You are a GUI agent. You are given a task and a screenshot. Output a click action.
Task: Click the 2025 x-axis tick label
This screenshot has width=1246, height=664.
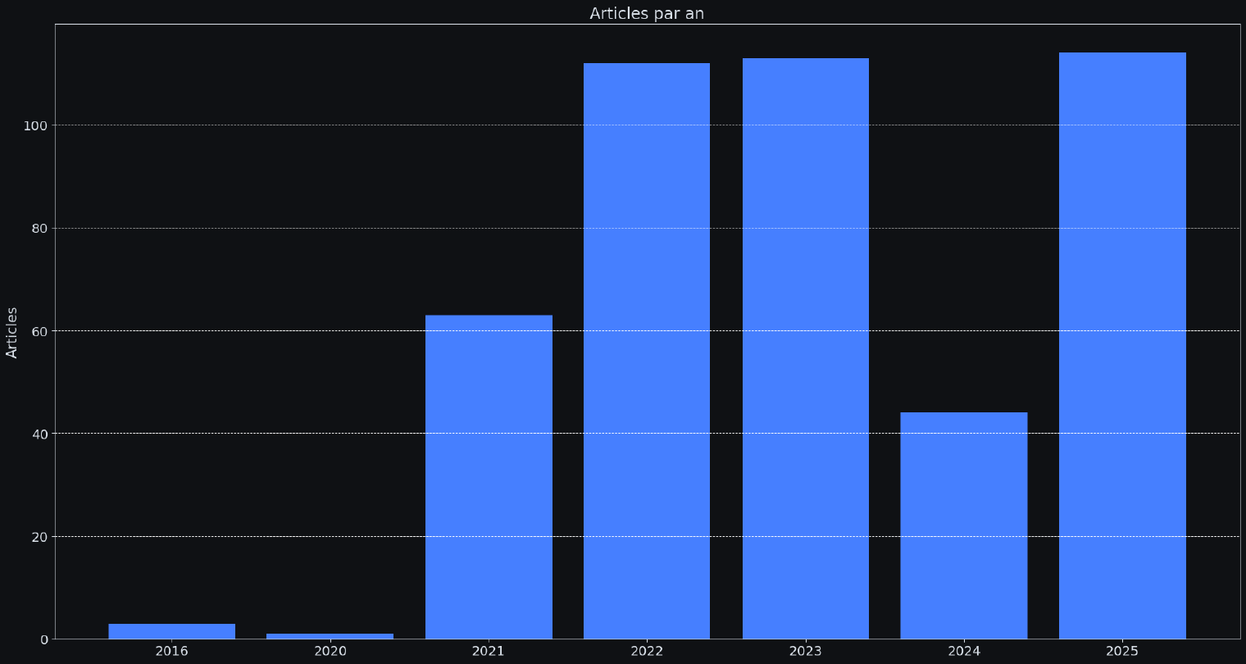[1122, 652]
